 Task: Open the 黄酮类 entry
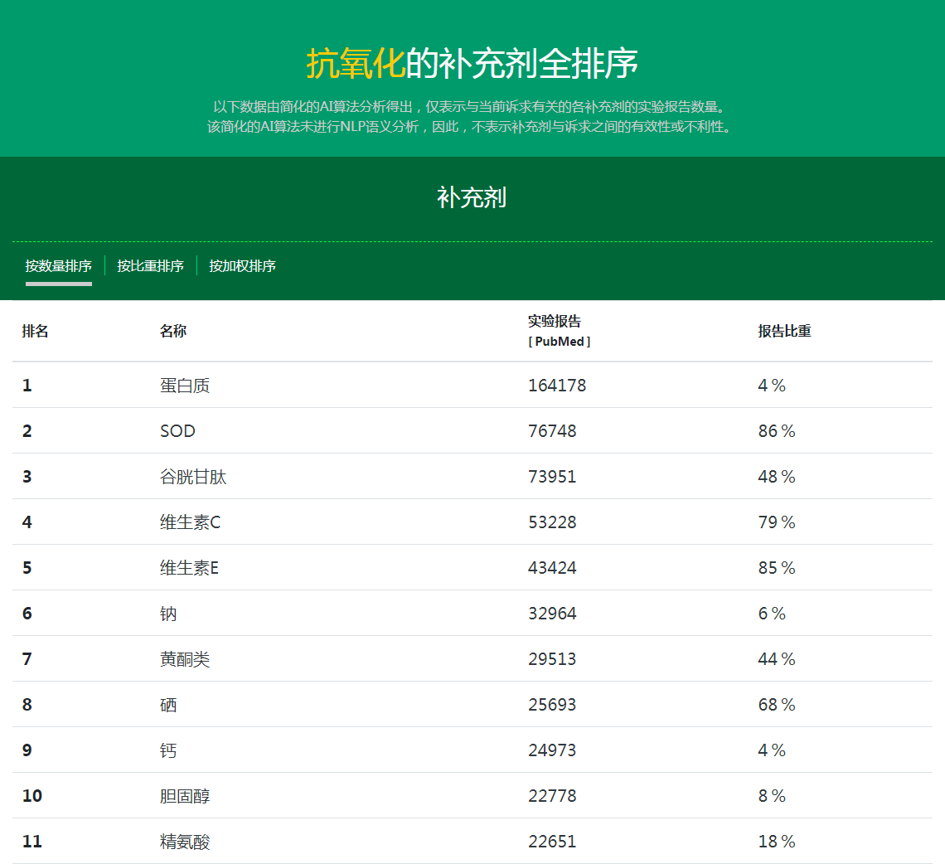185,659
